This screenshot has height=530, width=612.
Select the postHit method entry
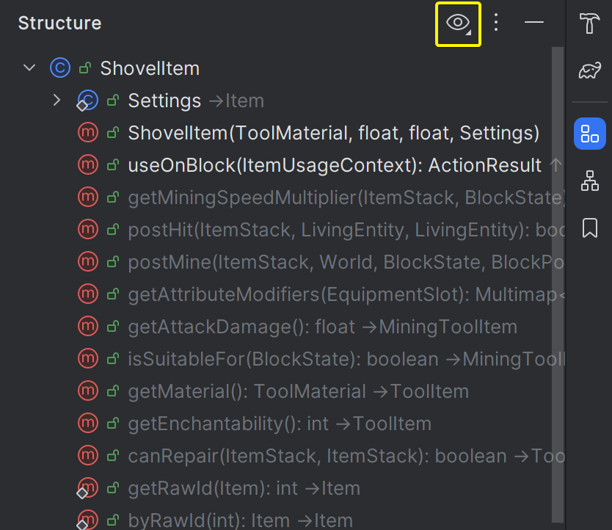coord(345,230)
